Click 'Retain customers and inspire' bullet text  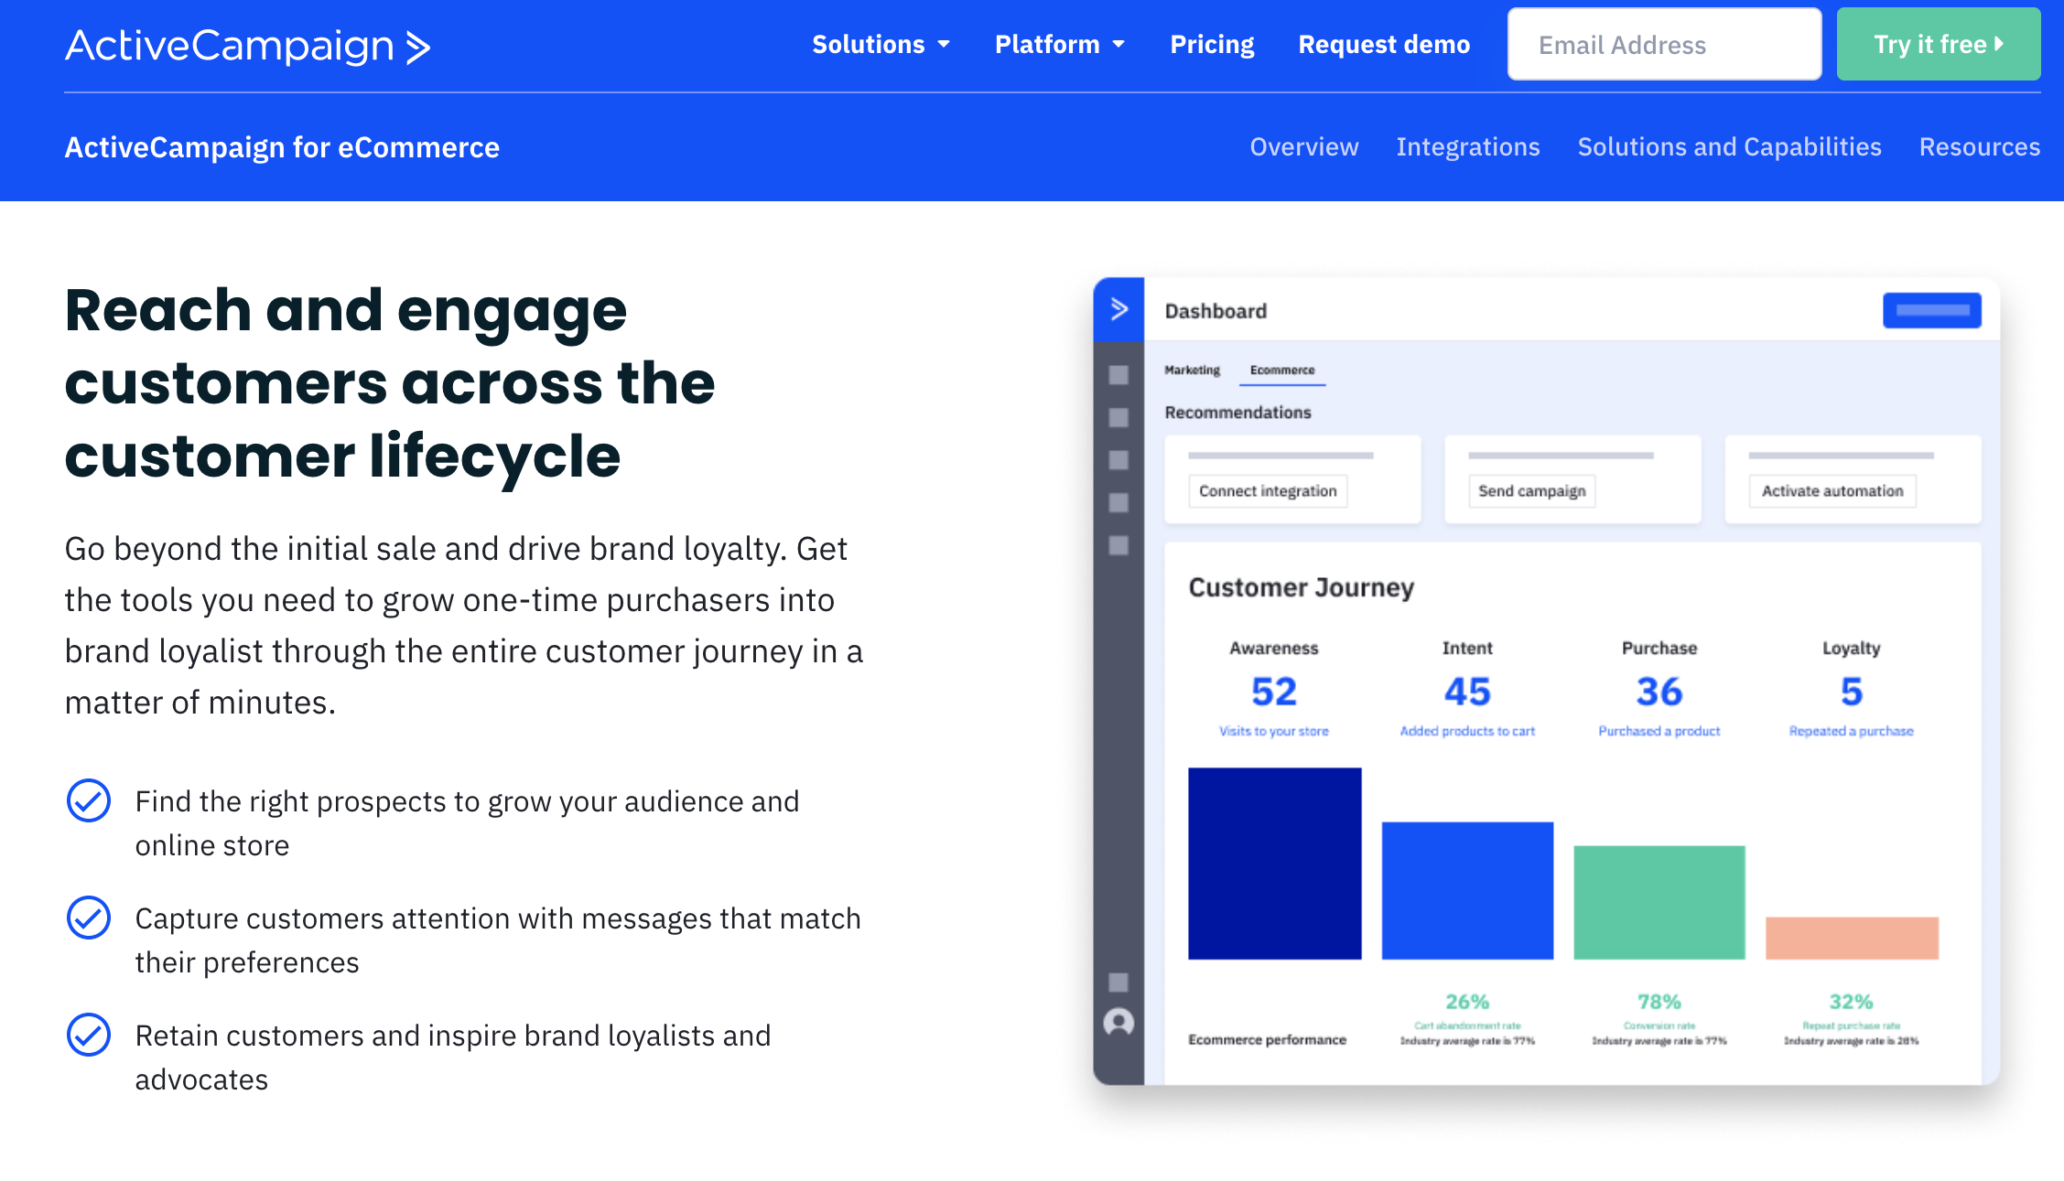(453, 1058)
